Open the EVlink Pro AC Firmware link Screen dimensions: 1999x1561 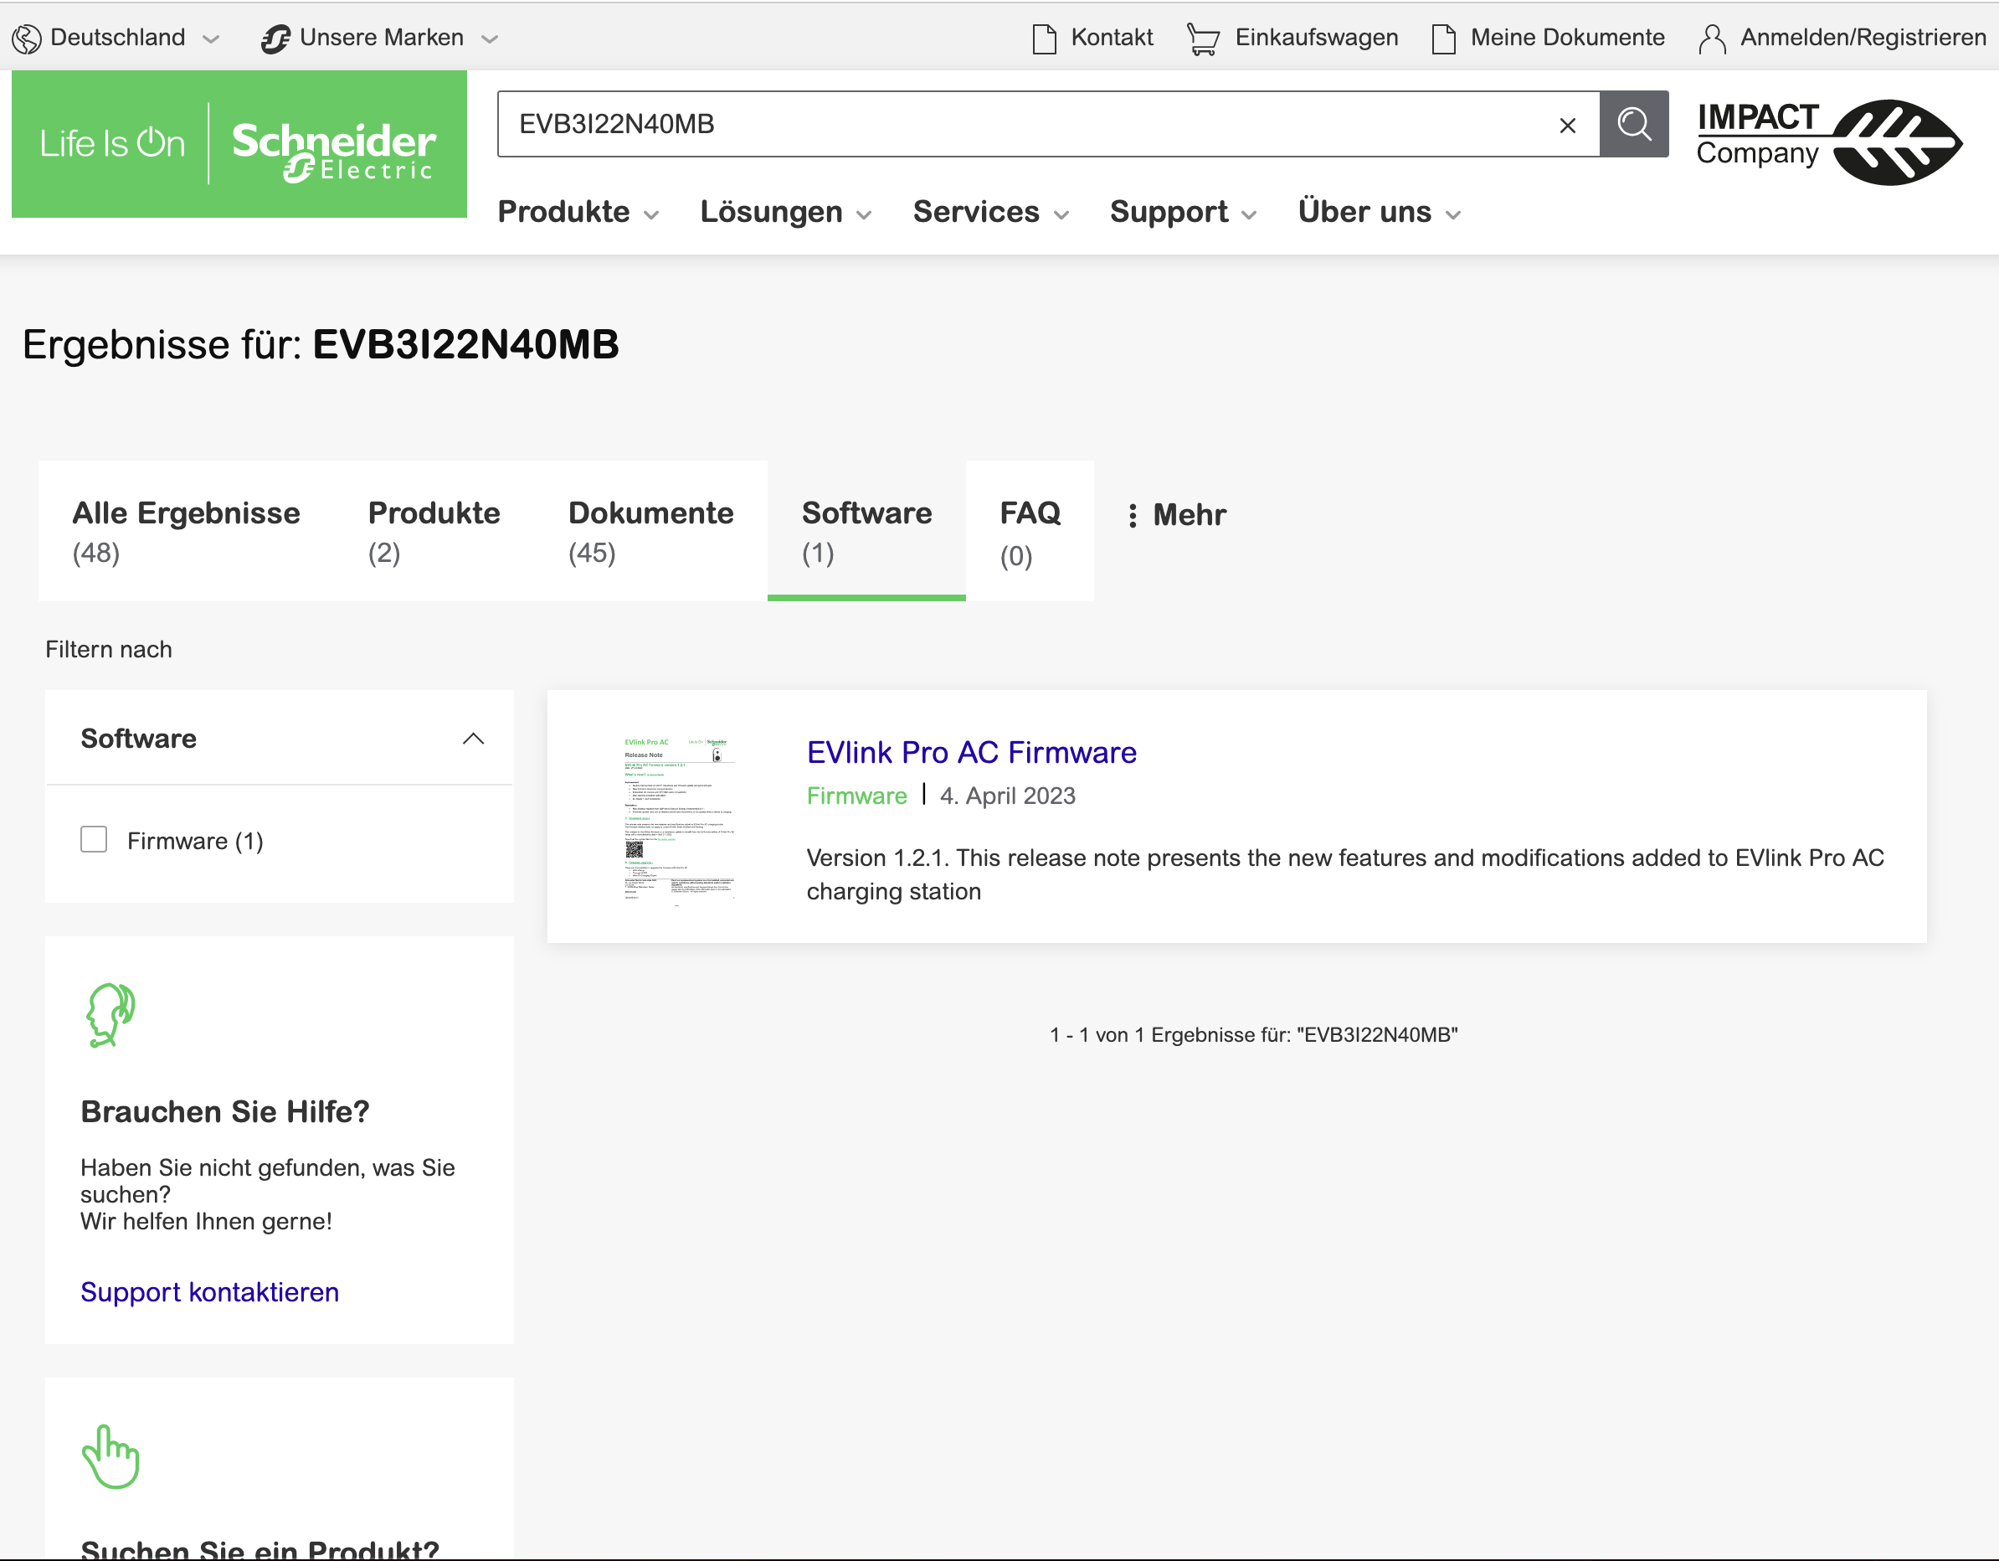(x=971, y=752)
